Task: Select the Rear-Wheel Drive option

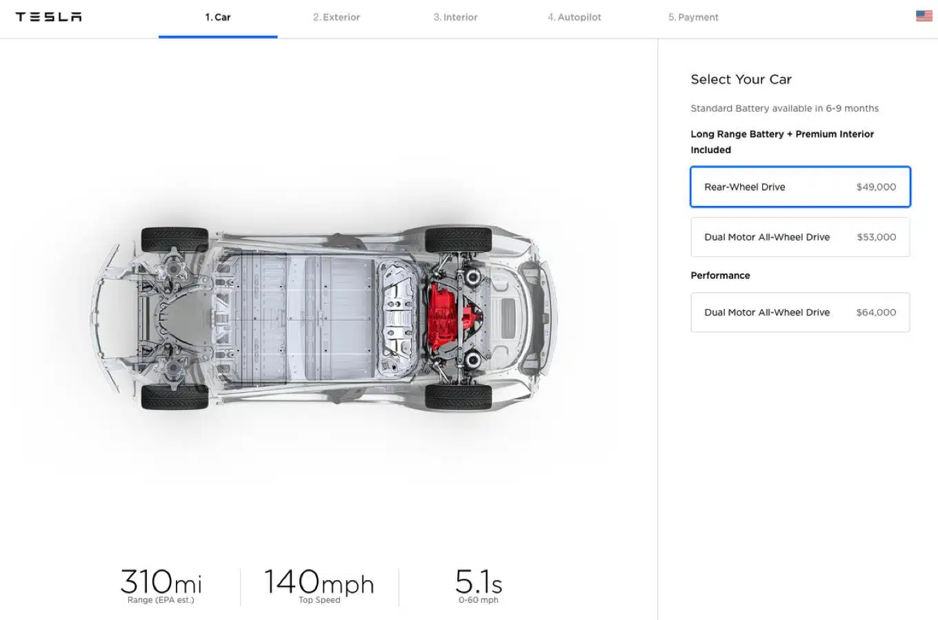Action: [x=800, y=187]
